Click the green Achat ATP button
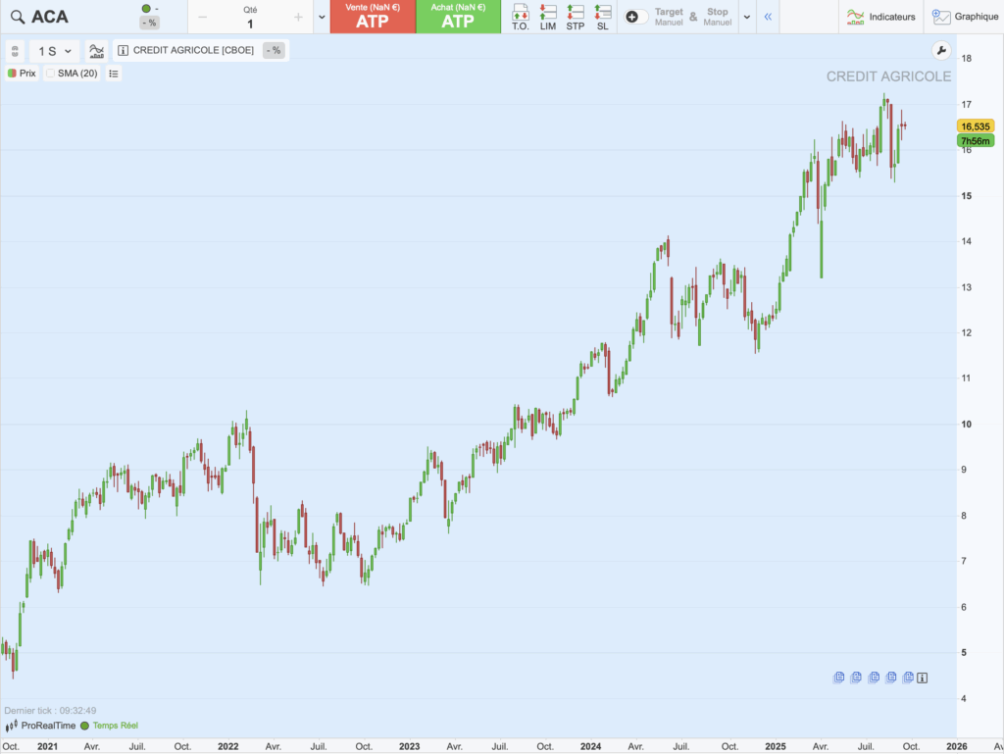The width and height of the screenshot is (1004, 754). click(x=458, y=17)
